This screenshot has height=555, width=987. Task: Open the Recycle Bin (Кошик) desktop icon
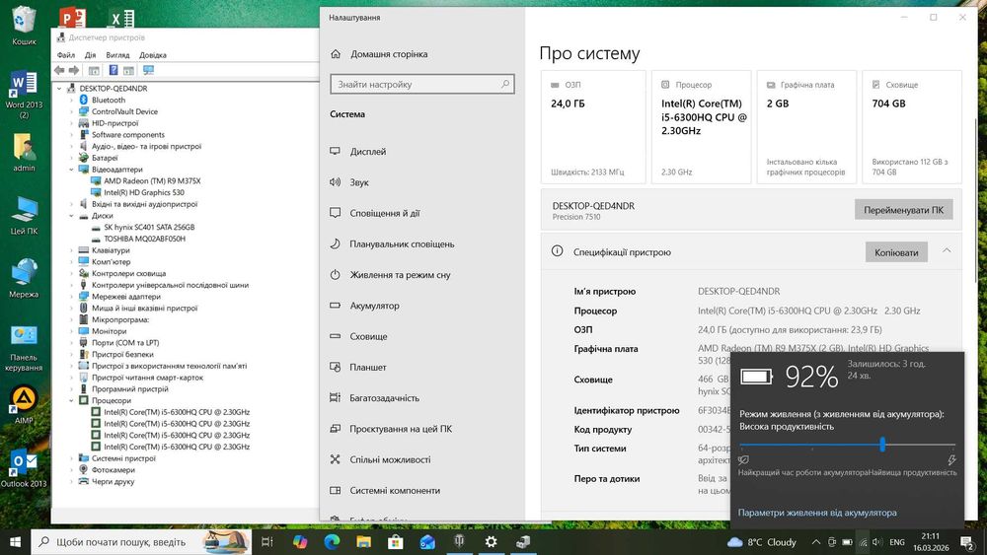(x=24, y=26)
